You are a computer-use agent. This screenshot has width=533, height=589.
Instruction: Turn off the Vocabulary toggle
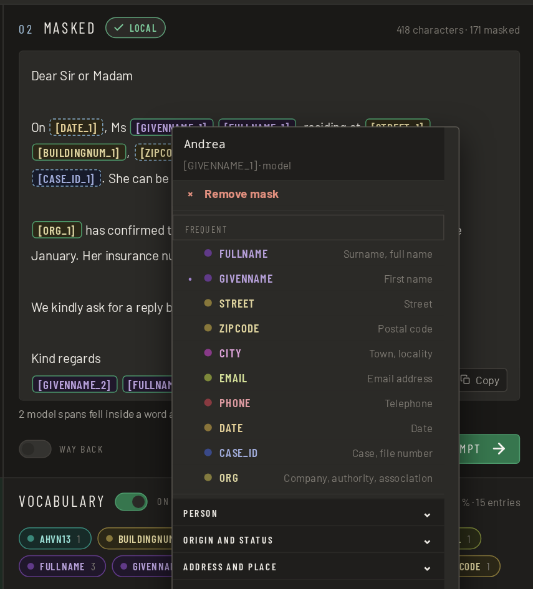(132, 501)
